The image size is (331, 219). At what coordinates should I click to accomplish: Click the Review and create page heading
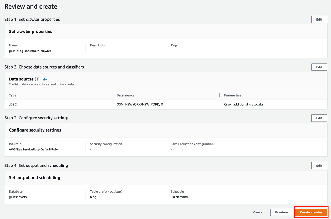[31, 6]
